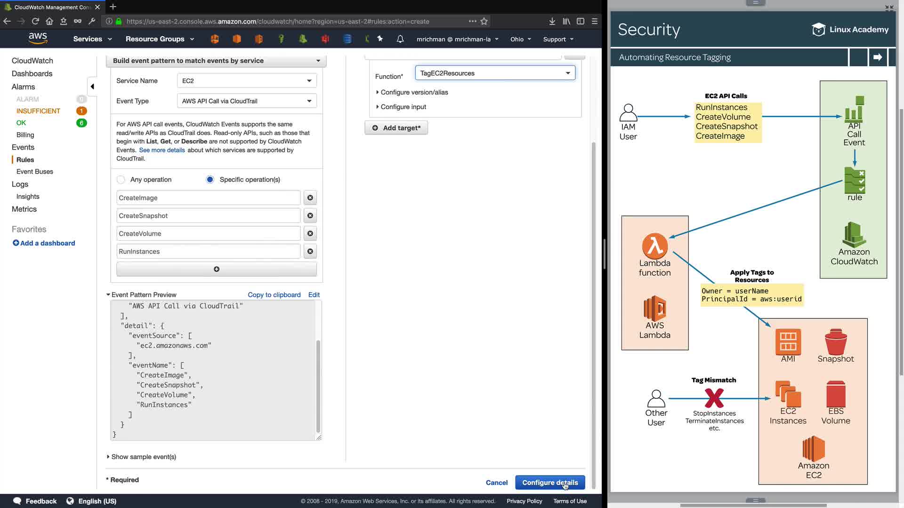Remove the CreateImage operation entry
This screenshot has height=508, width=904.
pos(310,198)
